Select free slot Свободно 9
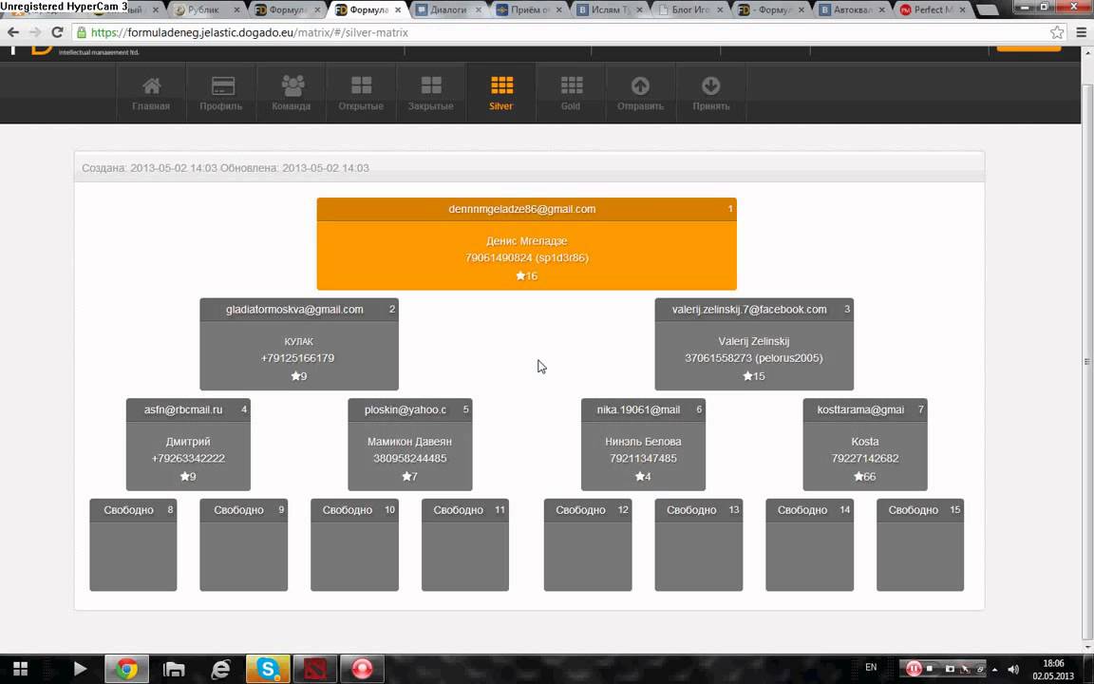 click(x=243, y=544)
